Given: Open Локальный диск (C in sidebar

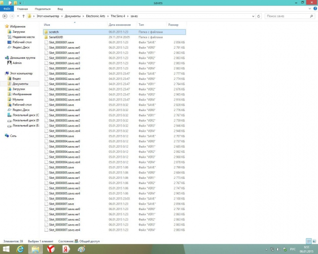Looking at the screenshot, I should (x=25, y=115).
